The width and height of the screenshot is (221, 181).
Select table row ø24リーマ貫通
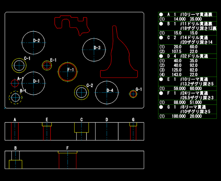[188, 93]
